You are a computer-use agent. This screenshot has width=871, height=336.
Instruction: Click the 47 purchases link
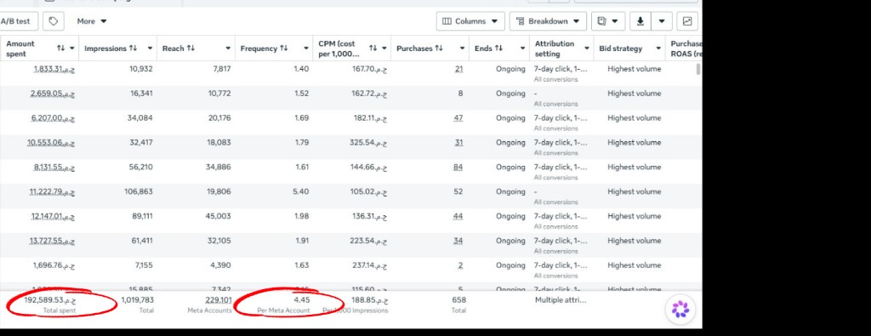[x=458, y=117]
